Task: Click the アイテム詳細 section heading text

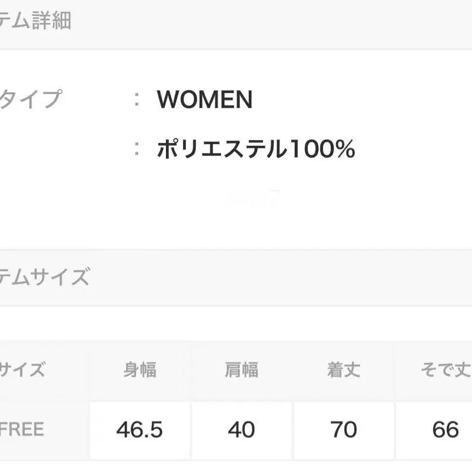Action: tap(35, 21)
